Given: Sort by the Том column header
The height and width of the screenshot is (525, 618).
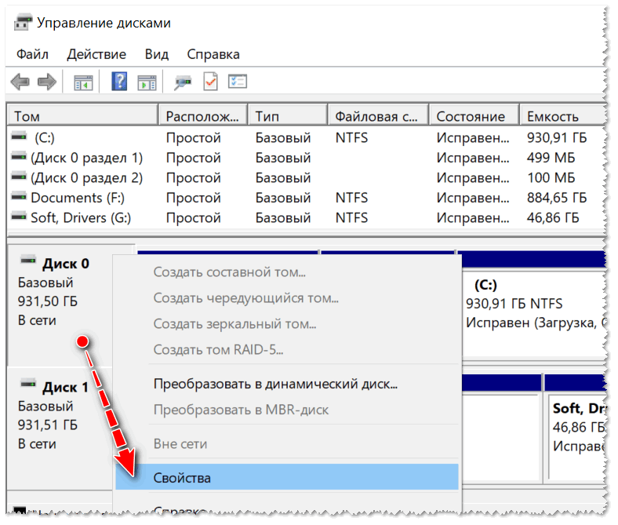Looking at the screenshot, I should pos(82,116).
